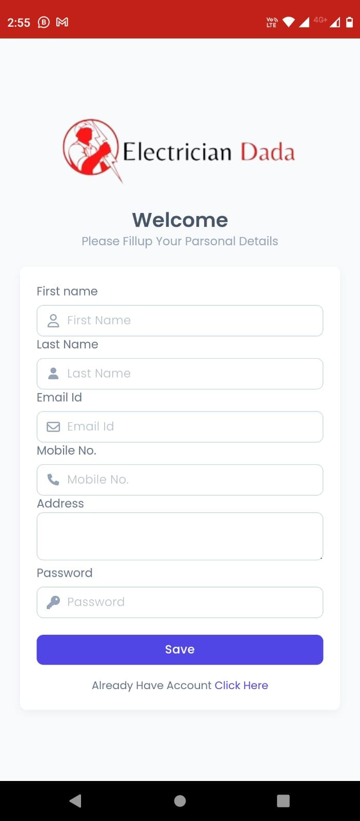
Task: Tap the Android back navigation triangle
Action: [75, 801]
